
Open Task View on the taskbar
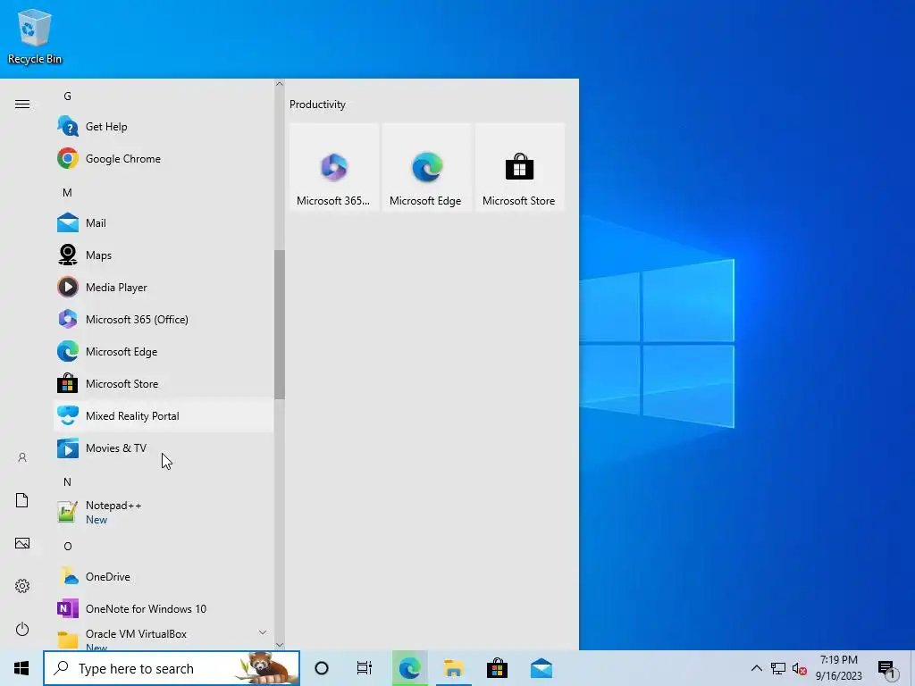365,668
